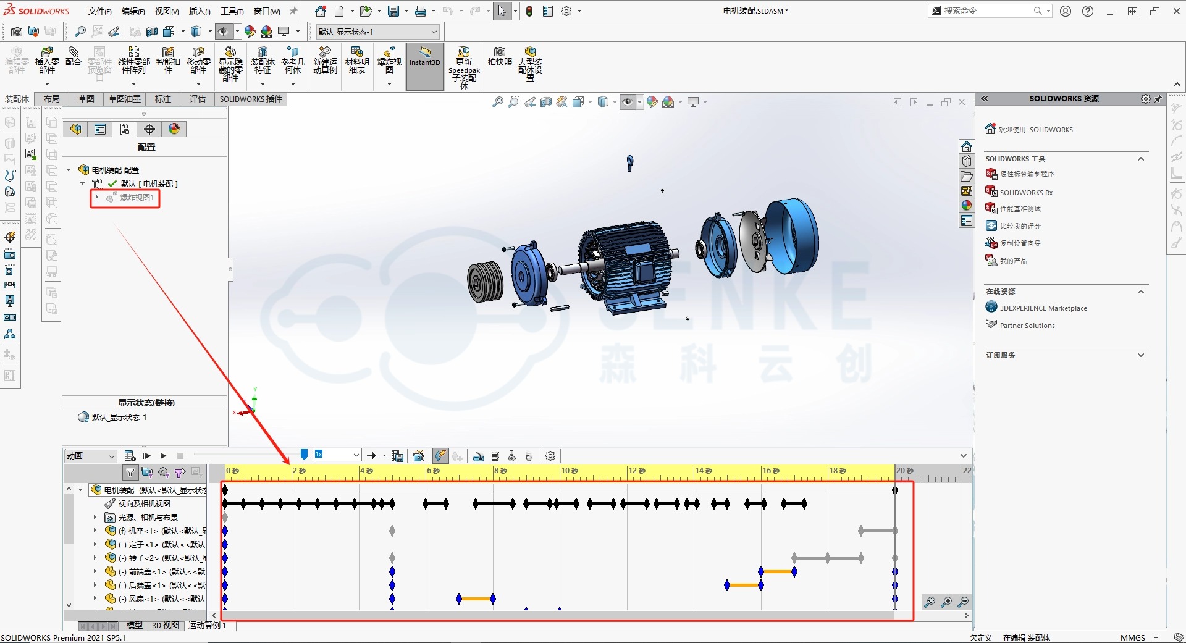Toggle Filter Driving items button
The image size is (1186, 643).
coord(164,473)
